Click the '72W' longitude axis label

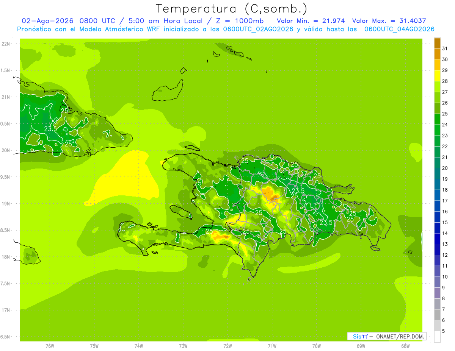pos(227,346)
